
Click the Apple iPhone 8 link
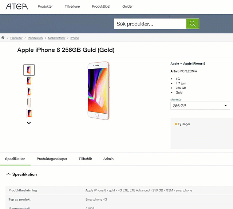pos(194,64)
